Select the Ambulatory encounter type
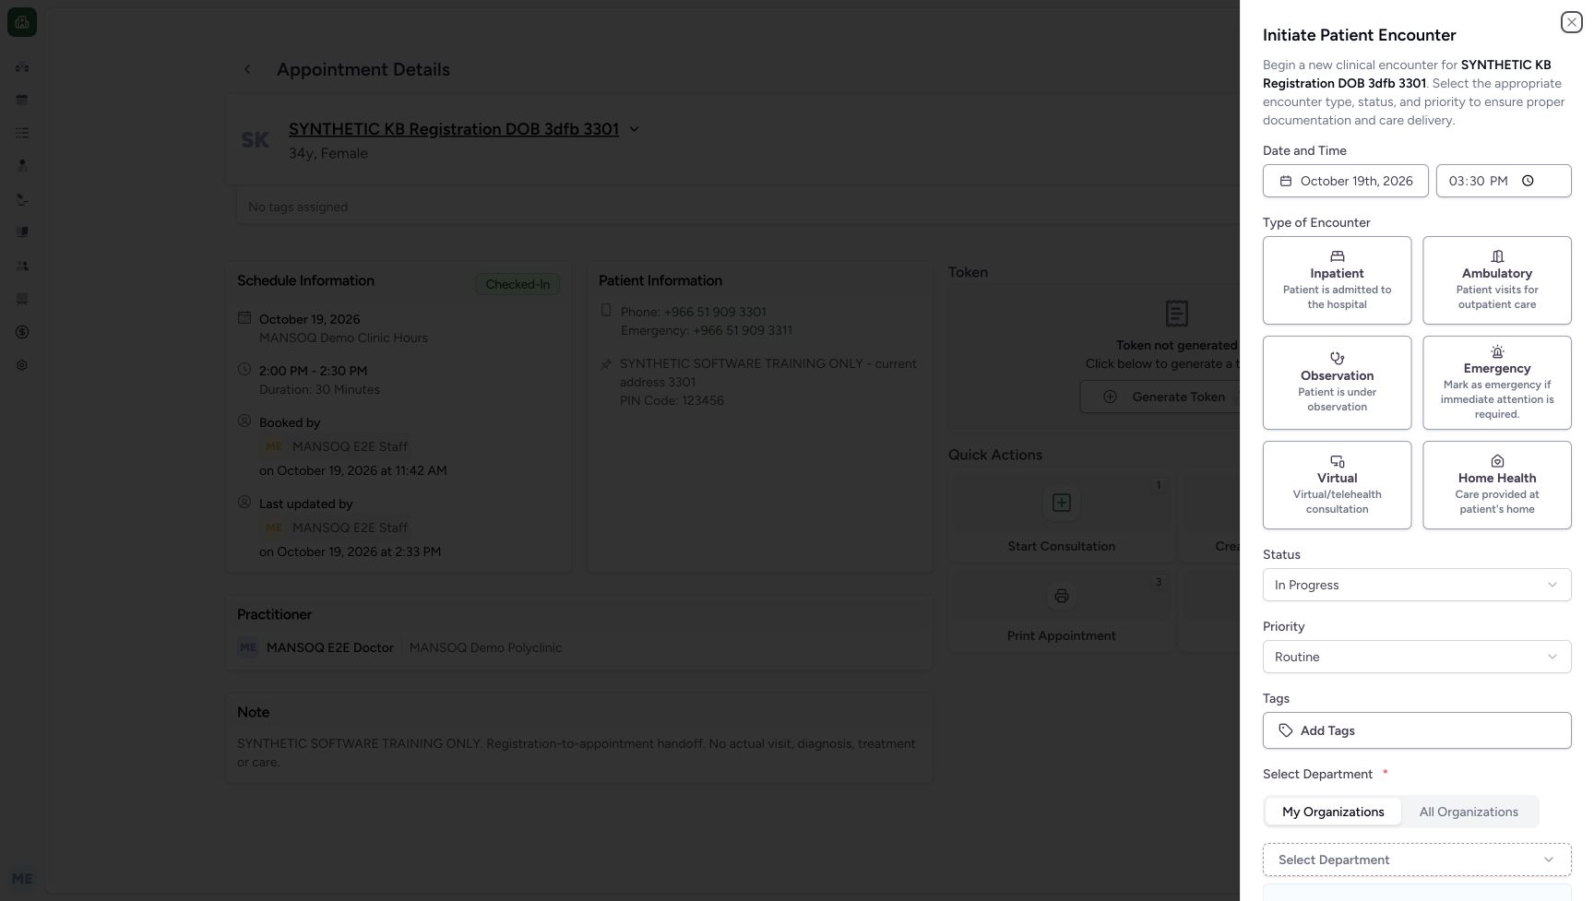The width and height of the screenshot is (1594, 901). pos(1496,280)
